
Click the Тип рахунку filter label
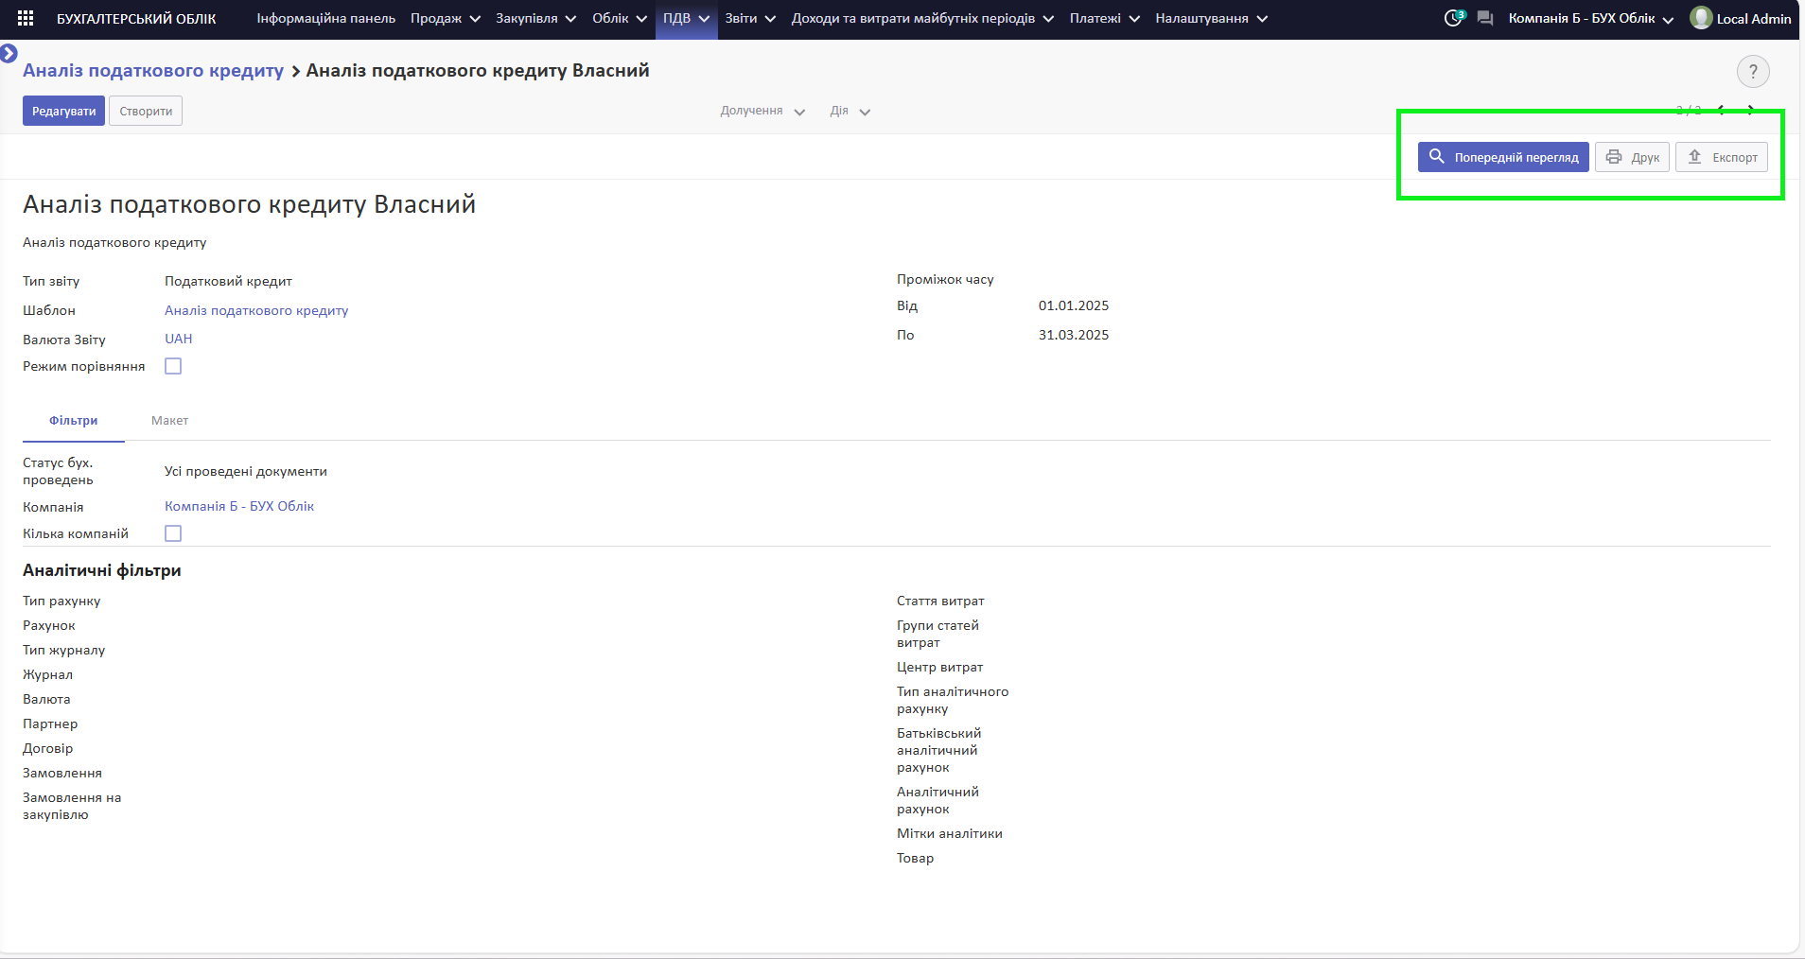pyautogui.click(x=61, y=601)
